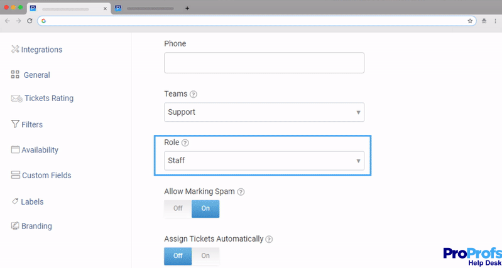Open General settings in sidebar

click(37, 75)
